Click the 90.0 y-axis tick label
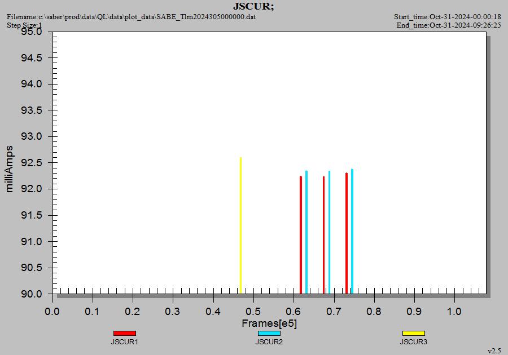The width and height of the screenshot is (508, 355). point(32,294)
